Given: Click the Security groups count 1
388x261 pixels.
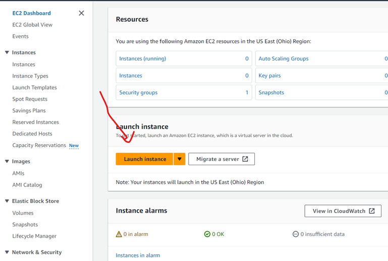Looking at the screenshot, I should tap(247, 92).
